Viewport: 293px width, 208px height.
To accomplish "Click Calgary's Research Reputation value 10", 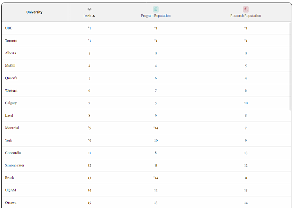I will pos(246,103).
